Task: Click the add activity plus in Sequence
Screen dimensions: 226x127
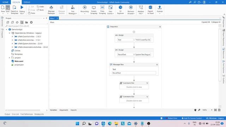Action: point(134,32)
